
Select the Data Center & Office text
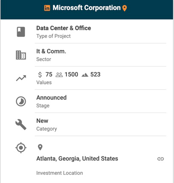coord(63,28)
